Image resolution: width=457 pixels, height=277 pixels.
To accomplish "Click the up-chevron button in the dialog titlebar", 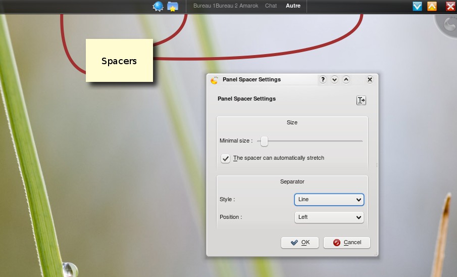I will pyautogui.click(x=346, y=79).
